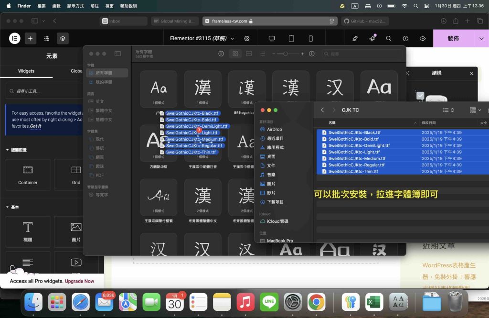
Task: Toggle Elementor preview eye icon
Action: click(423, 38)
